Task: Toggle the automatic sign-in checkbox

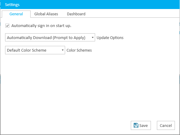Action: 7,26
